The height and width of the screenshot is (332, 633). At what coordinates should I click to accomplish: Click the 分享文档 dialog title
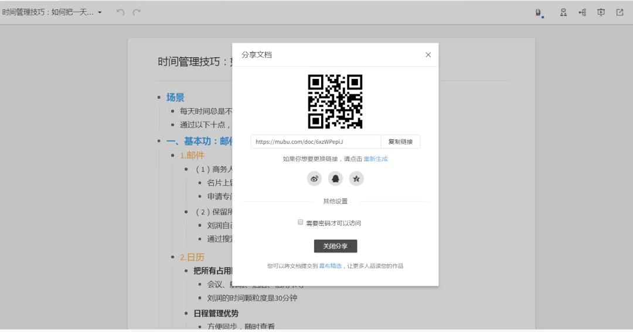[256, 55]
